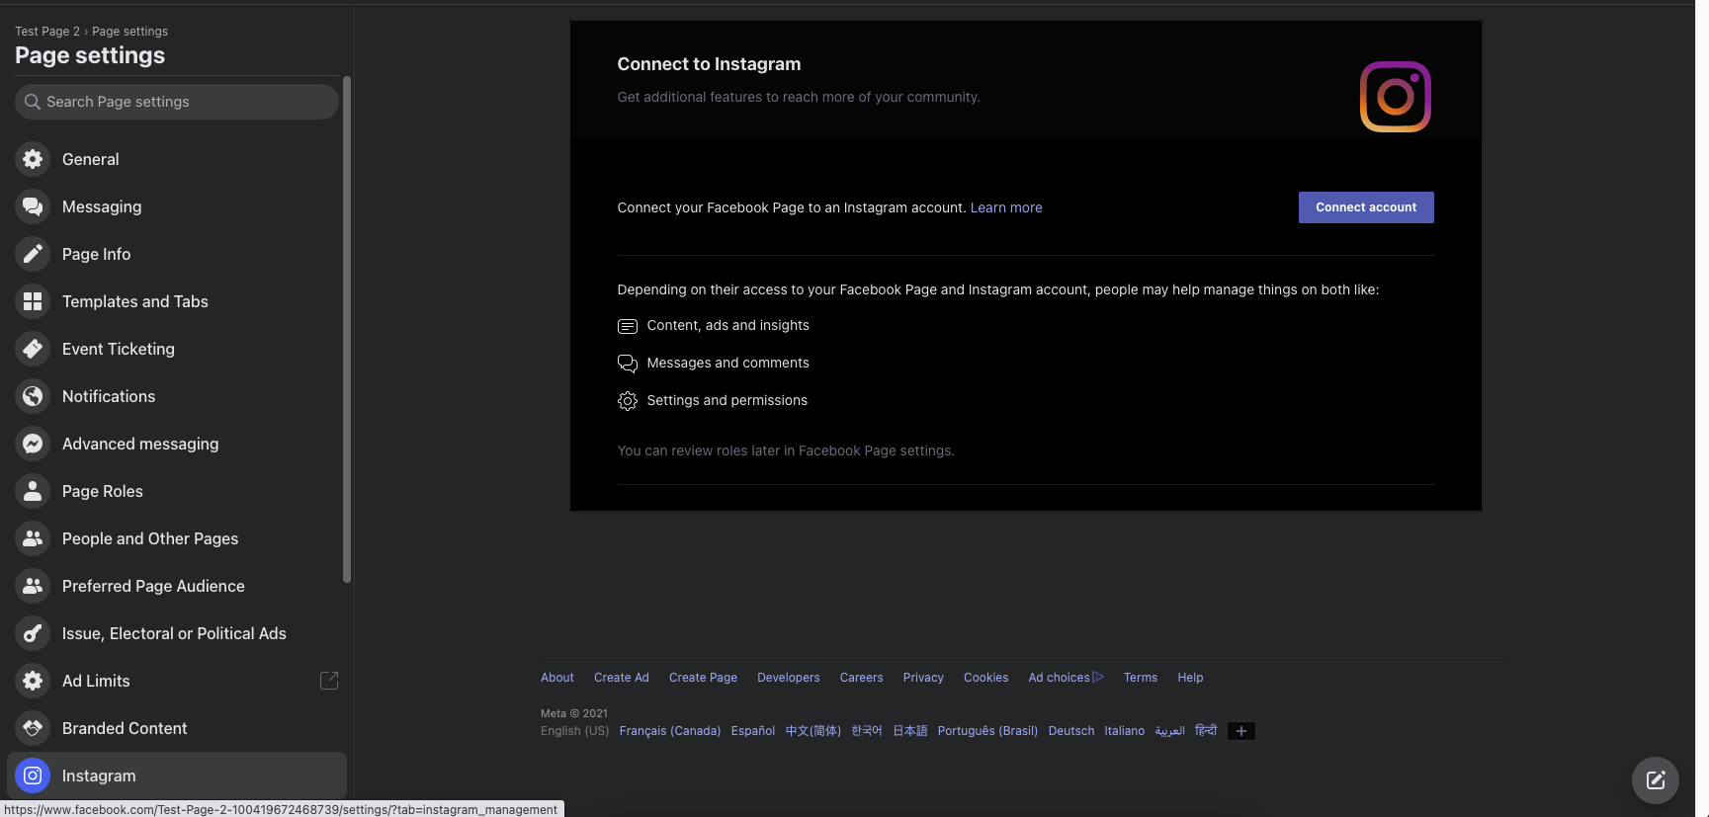1709x817 pixels.
Task: Open the Help footer link
Action: [x=1190, y=678]
